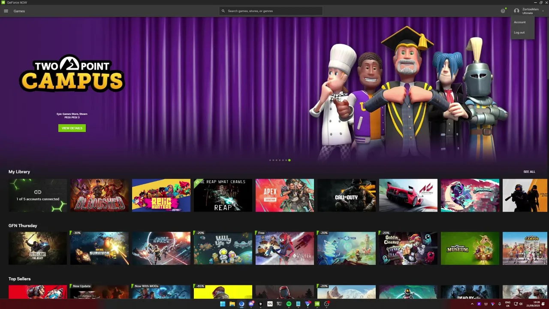This screenshot has width=549, height=309.
Task: Open the -65% Top Sellers tile
Action: click(223, 292)
